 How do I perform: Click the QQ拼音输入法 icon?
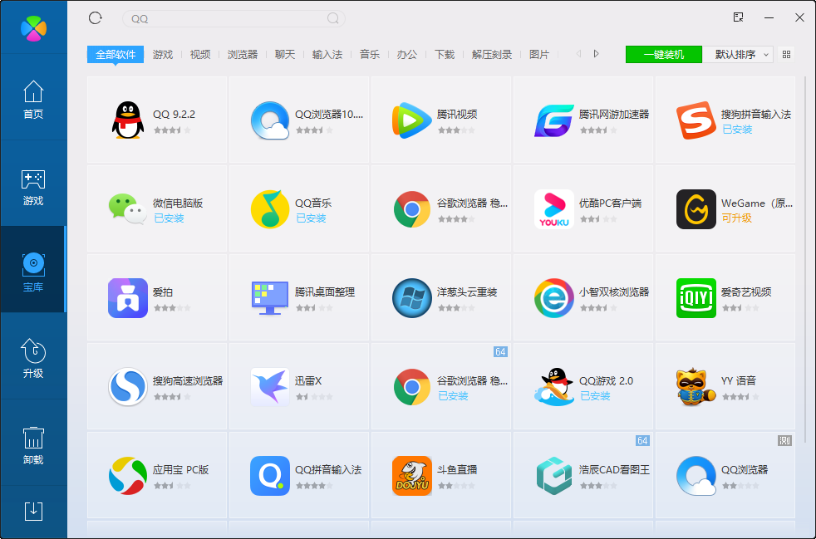[x=269, y=476]
